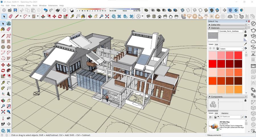
Task: Toggle Shaded With Textures style
Action: pyautogui.click(x=212, y=10)
